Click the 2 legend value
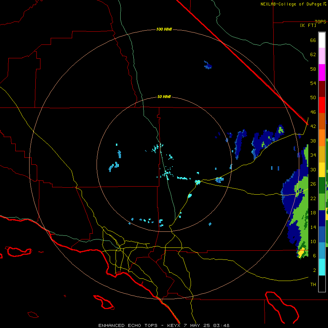328x328 pixels. (x=315, y=270)
